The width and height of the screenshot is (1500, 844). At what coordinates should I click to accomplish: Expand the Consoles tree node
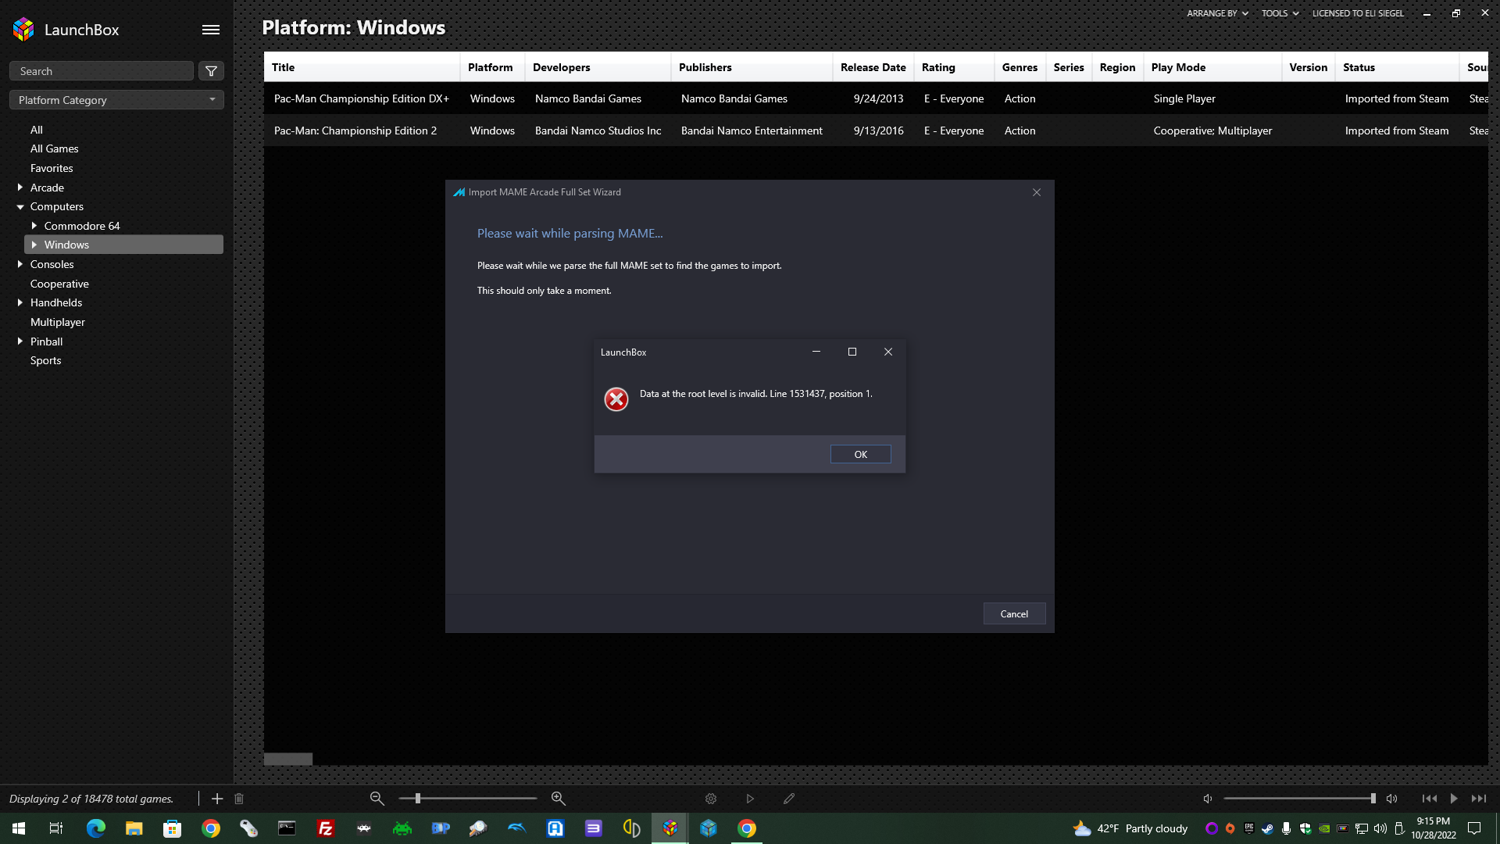(x=20, y=264)
